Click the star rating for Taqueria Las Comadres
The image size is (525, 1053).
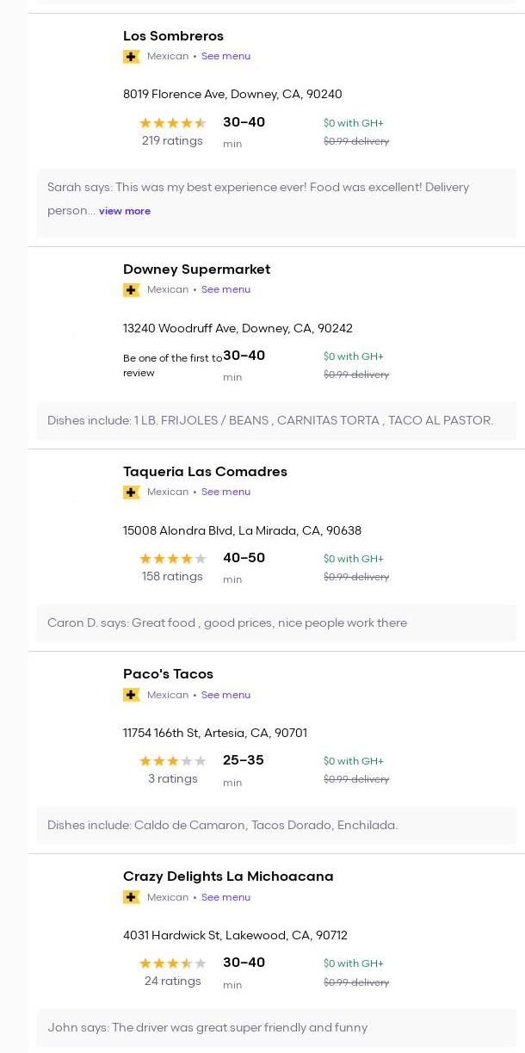(172, 559)
